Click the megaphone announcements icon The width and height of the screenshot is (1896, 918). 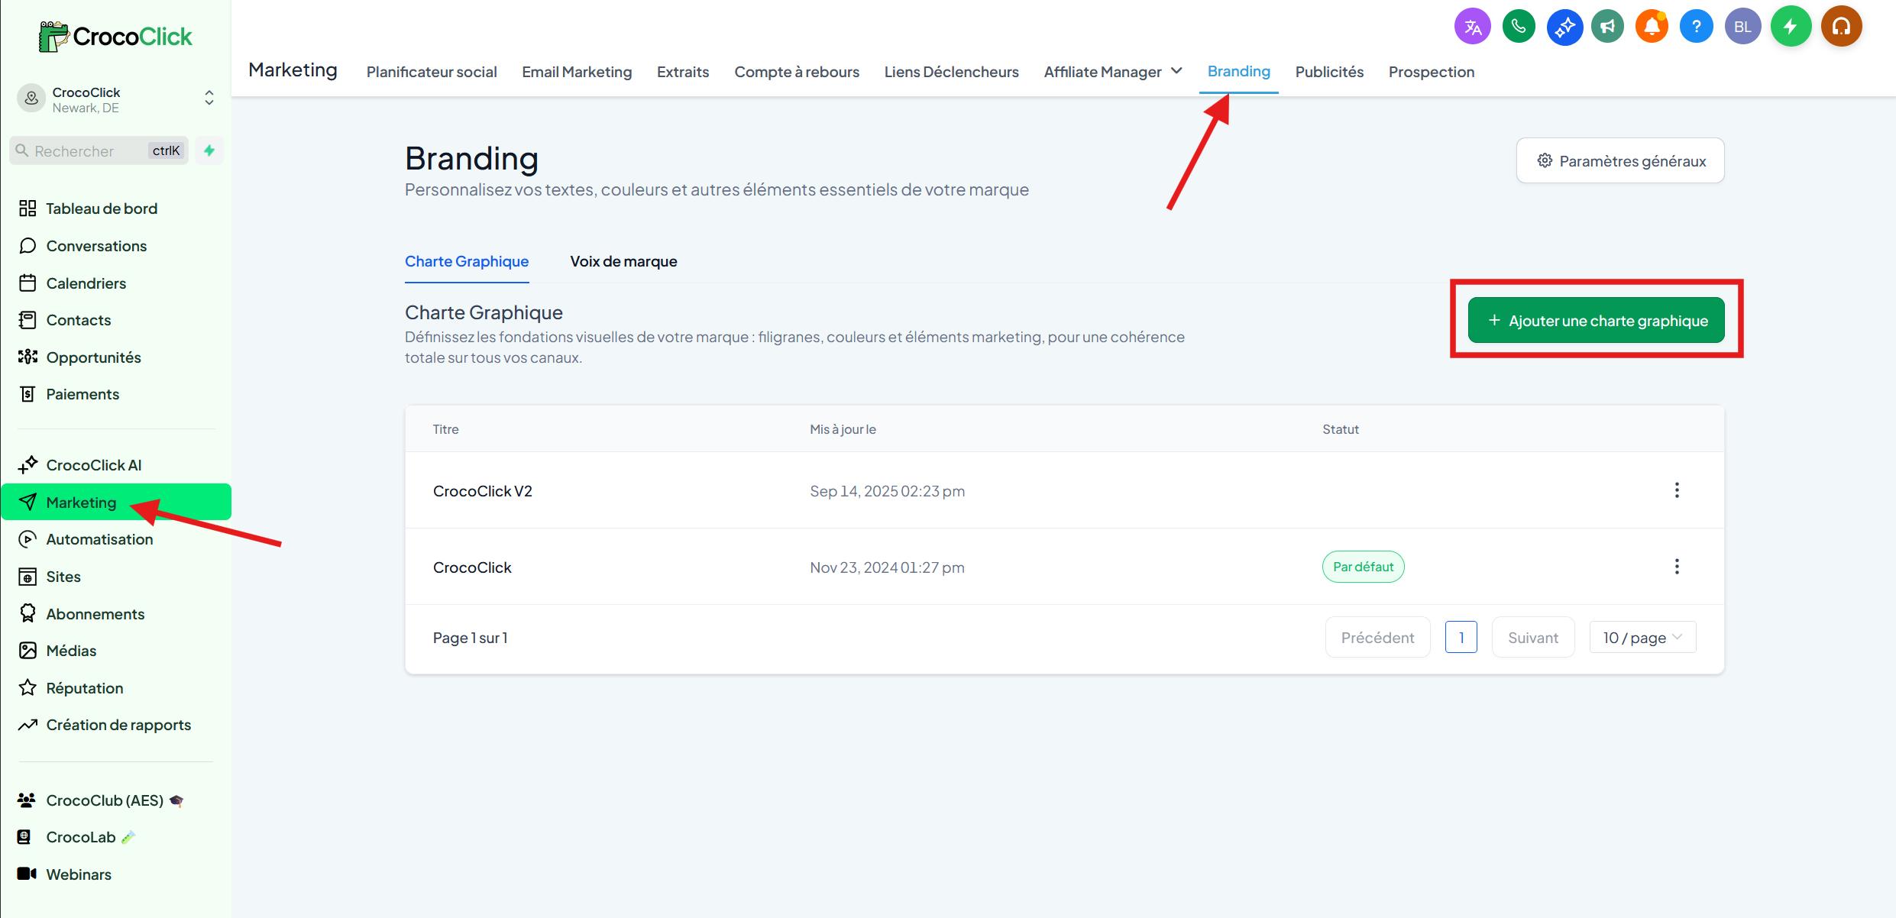[1608, 27]
